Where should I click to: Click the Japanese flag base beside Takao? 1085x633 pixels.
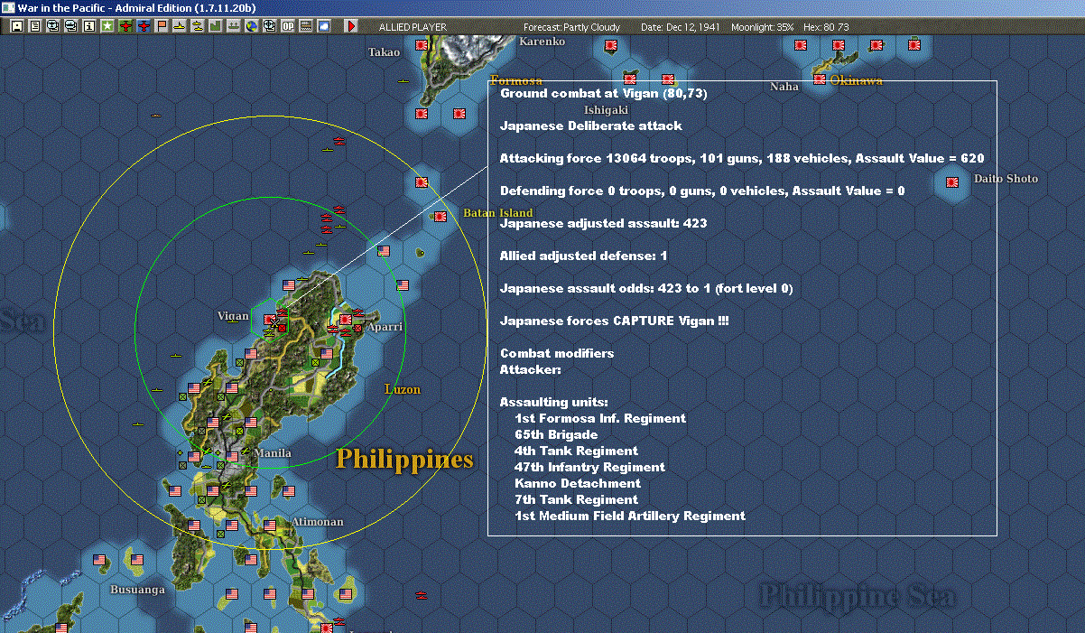click(x=421, y=44)
